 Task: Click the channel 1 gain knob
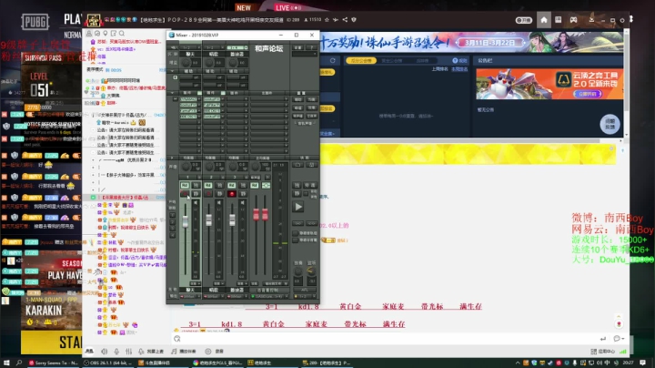tap(186, 63)
